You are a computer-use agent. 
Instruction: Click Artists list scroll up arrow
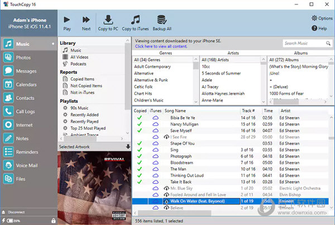pyautogui.click(x=263, y=59)
